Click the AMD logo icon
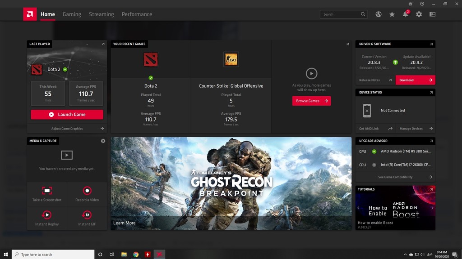Image resolution: width=462 pixels, height=259 pixels. tap(30, 14)
